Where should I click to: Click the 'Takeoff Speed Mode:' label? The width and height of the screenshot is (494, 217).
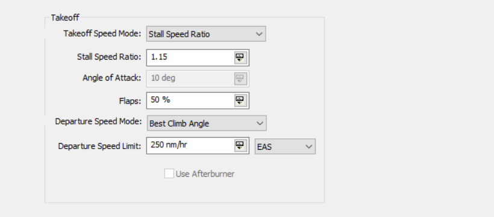(x=102, y=34)
